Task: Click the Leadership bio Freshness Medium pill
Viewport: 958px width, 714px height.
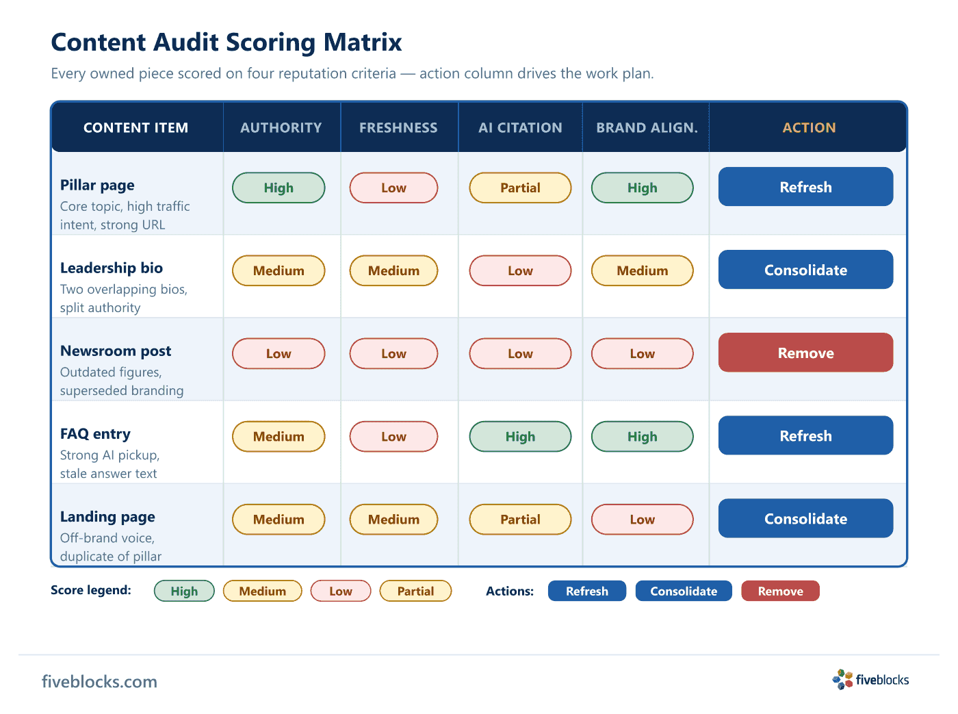Action: coord(393,270)
